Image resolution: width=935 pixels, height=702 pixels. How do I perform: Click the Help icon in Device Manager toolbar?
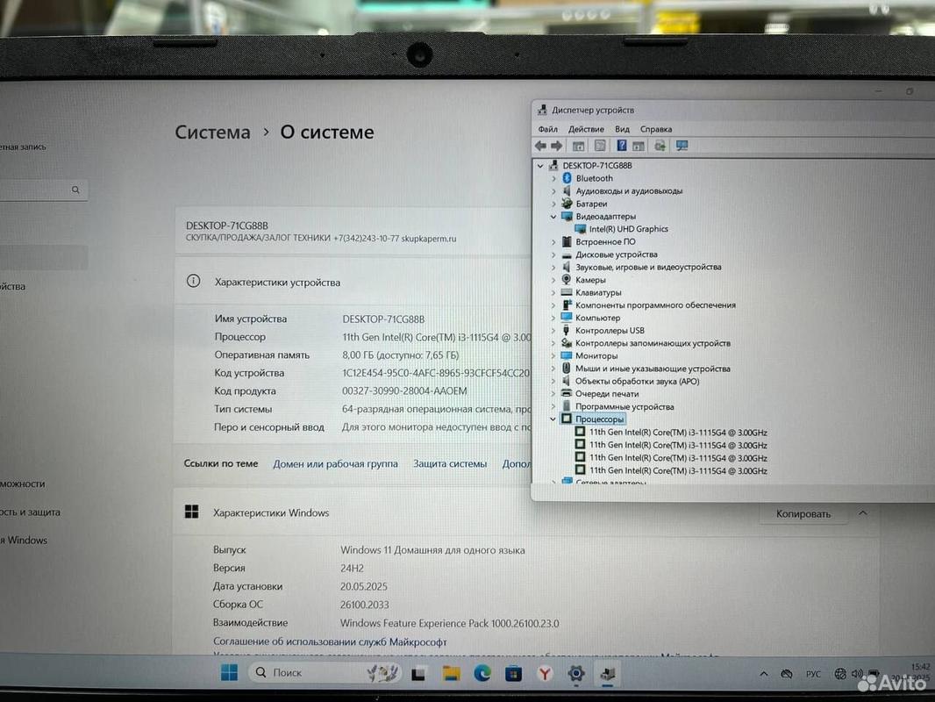coord(621,146)
